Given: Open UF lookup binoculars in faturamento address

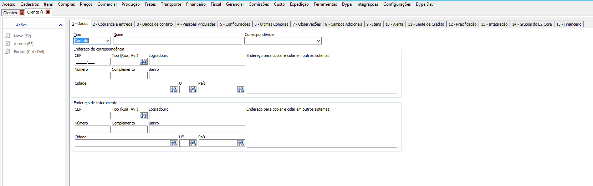Looking at the screenshot, I should (193, 143).
